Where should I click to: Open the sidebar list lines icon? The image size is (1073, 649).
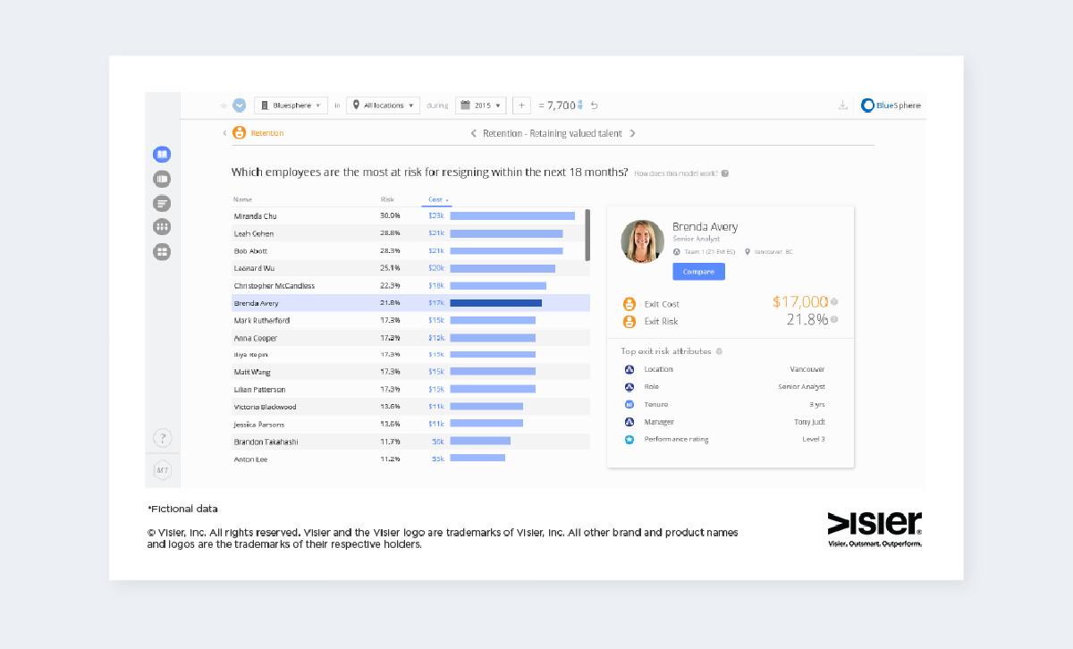tap(162, 203)
